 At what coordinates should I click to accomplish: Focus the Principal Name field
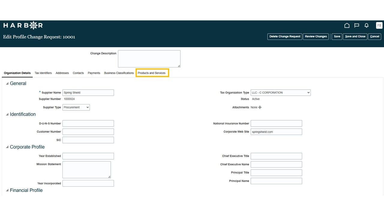pyautogui.click(x=276, y=181)
